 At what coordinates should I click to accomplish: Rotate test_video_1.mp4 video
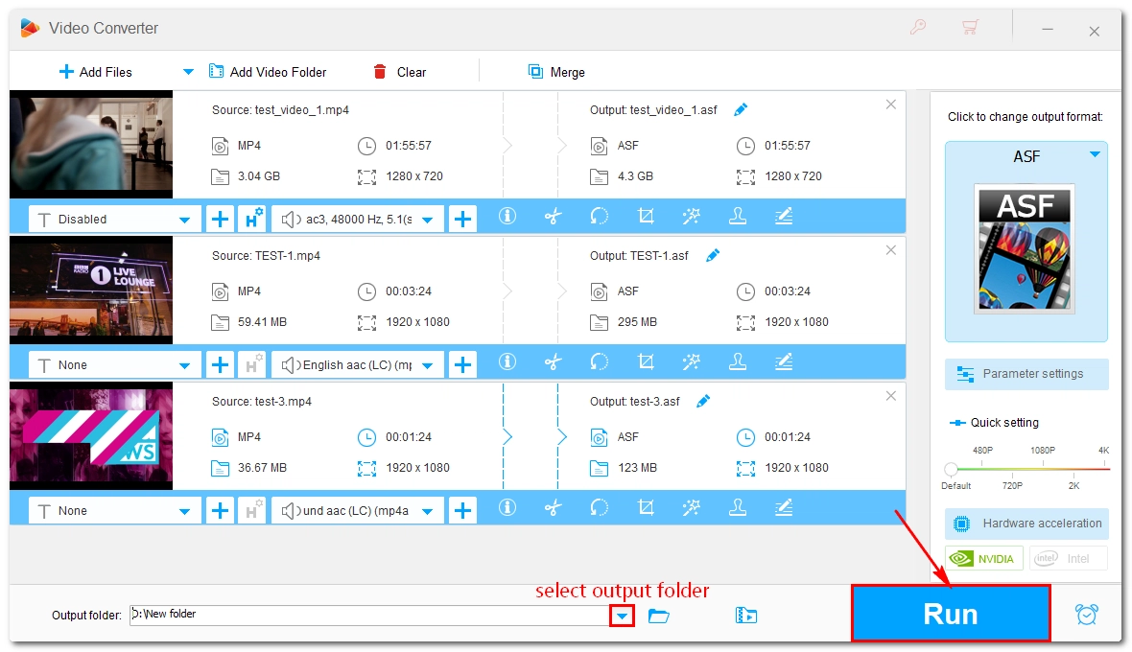click(600, 216)
